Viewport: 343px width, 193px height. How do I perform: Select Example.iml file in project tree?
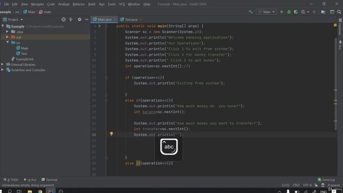[x=23, y=59]
